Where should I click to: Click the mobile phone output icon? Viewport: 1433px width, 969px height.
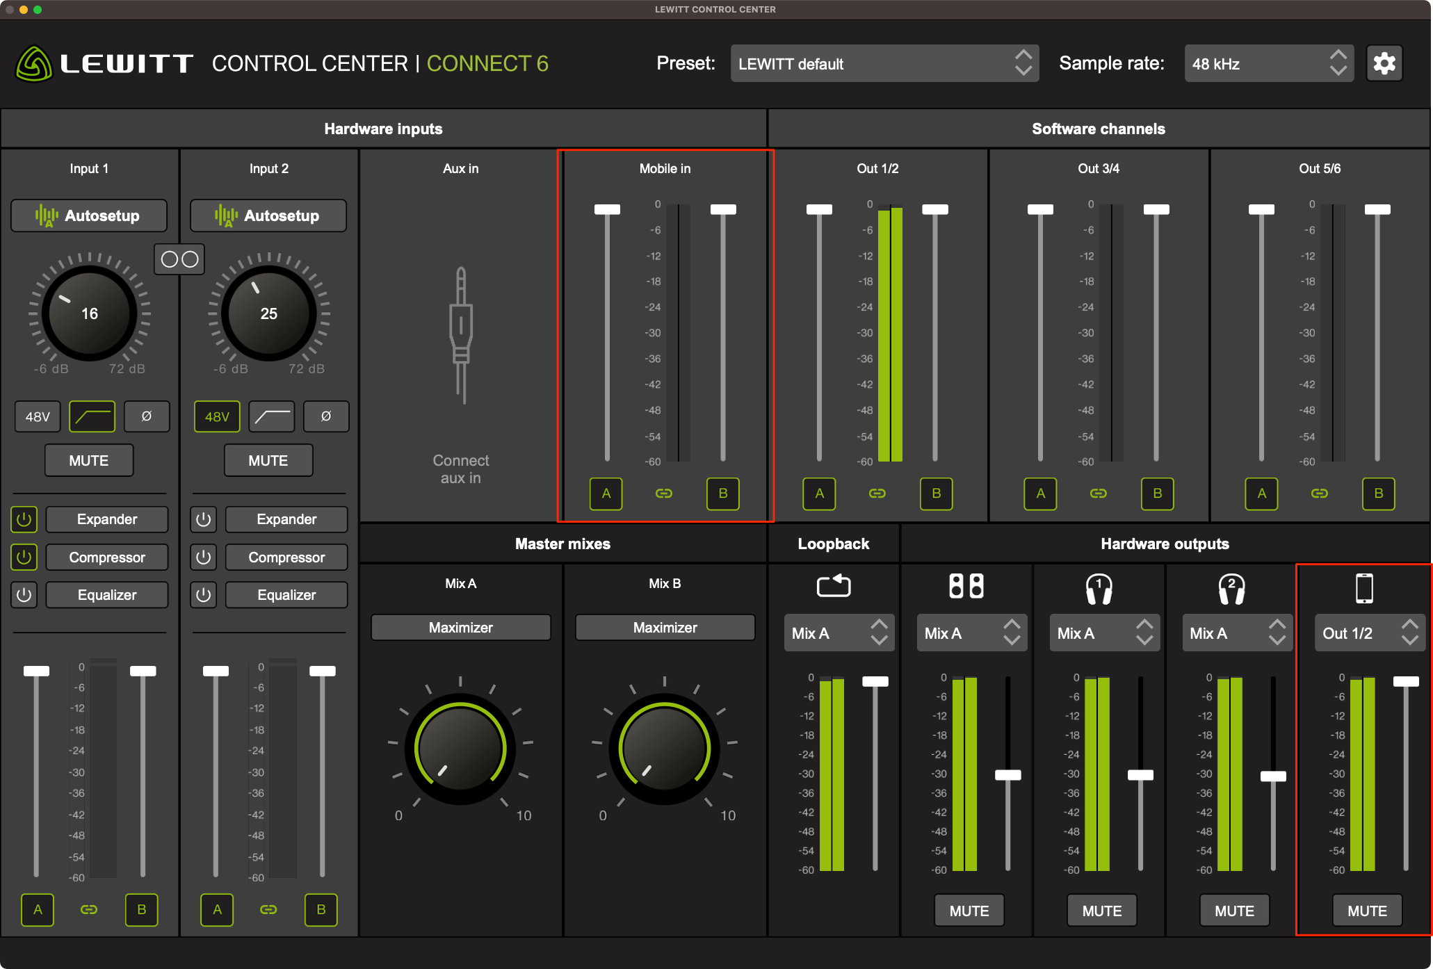[x=1364, y=588]
